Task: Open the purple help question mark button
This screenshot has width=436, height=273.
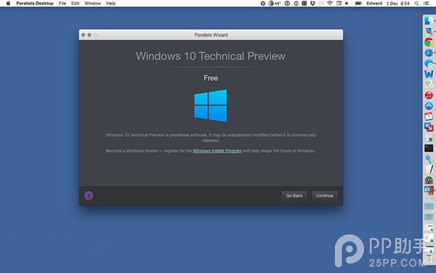Action: pyautogui.click(x=89, y=196)
